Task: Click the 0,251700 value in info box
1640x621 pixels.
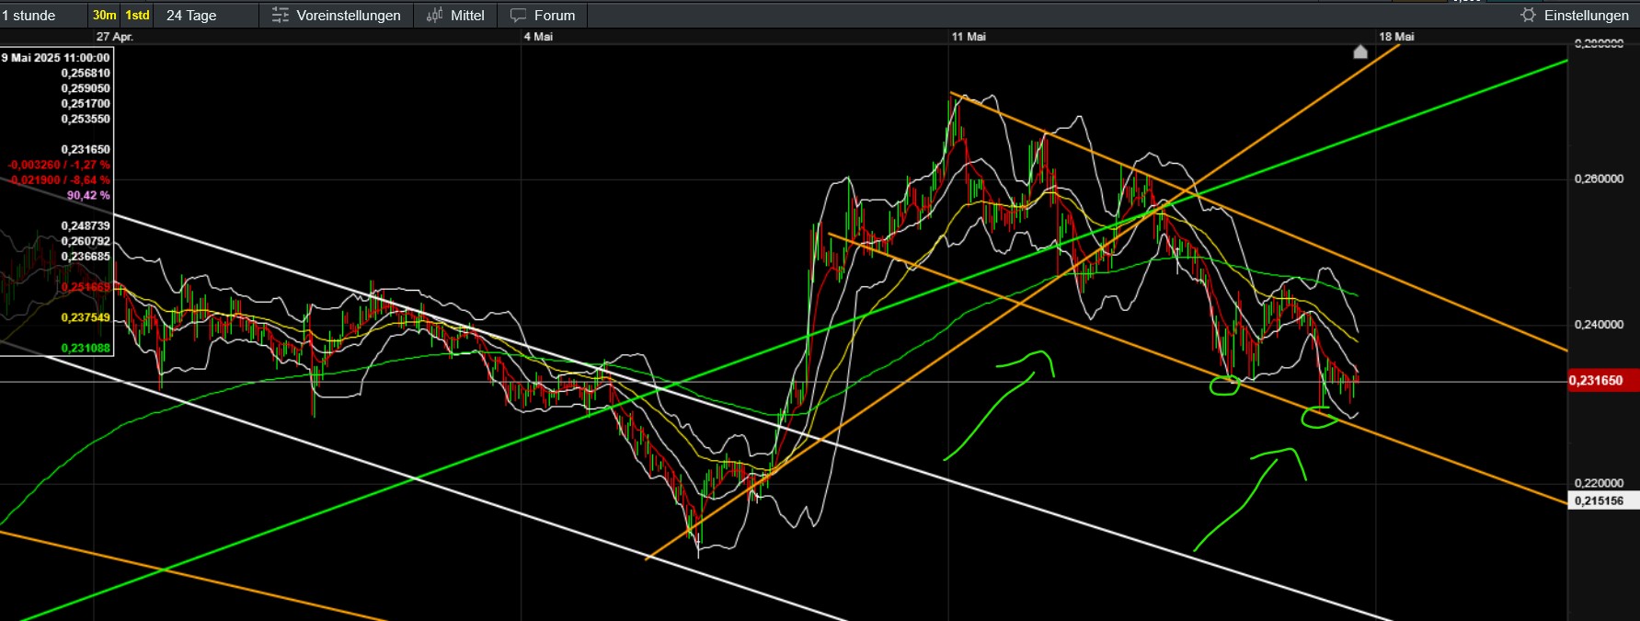Action: tap(86, 103)
